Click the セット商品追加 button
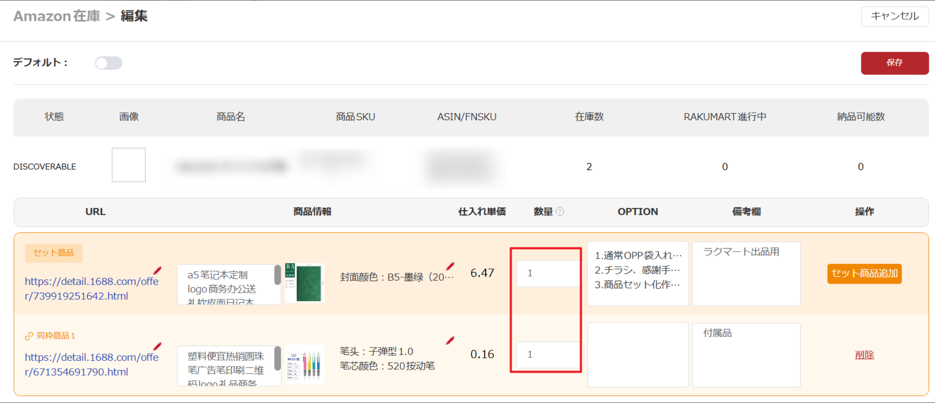Viewport: 935px width, 403px height. click(x=864, y=274)
